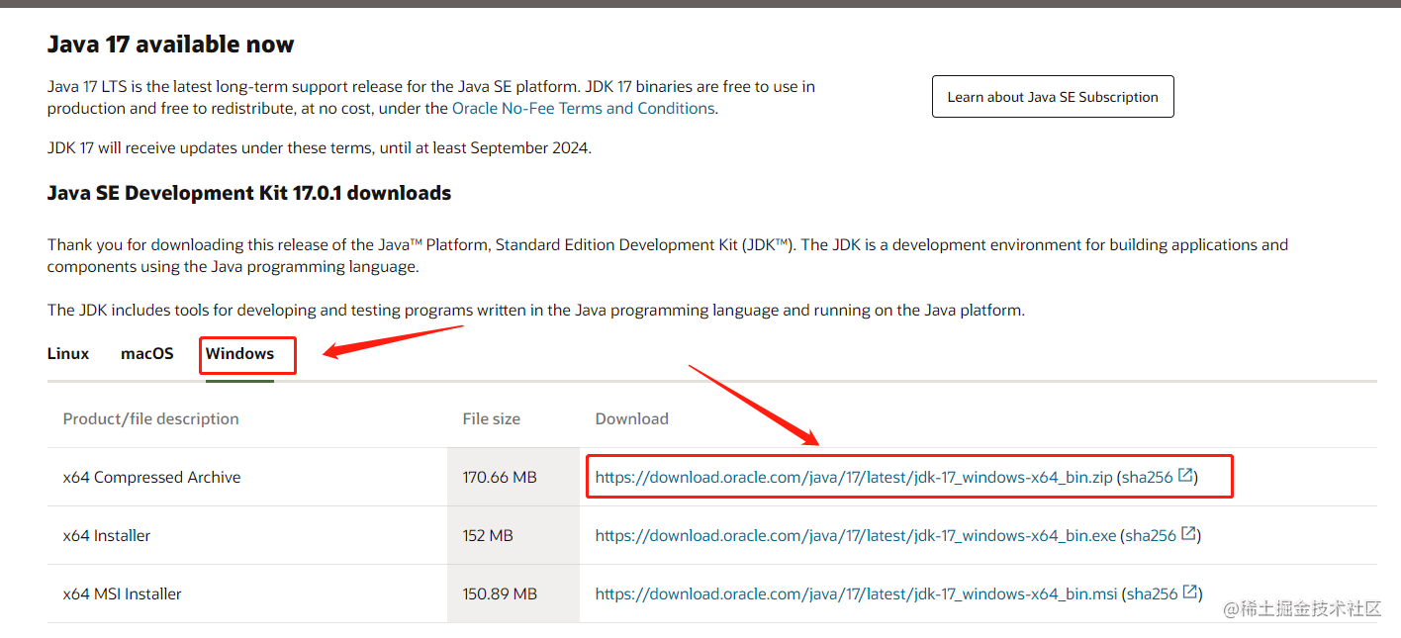Click Learn about Java SE Subscription

coord(1052,96)
